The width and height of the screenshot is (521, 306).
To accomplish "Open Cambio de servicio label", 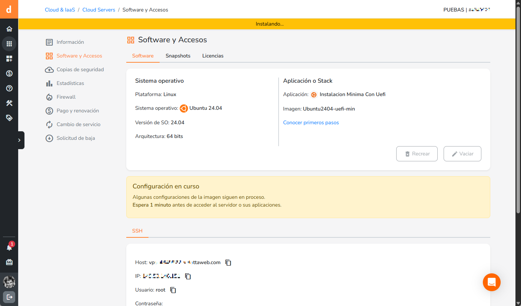I will point(79,125).
